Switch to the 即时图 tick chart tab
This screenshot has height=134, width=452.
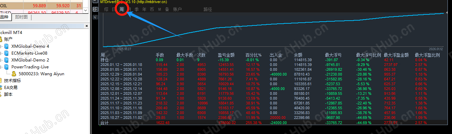[21, 17]
